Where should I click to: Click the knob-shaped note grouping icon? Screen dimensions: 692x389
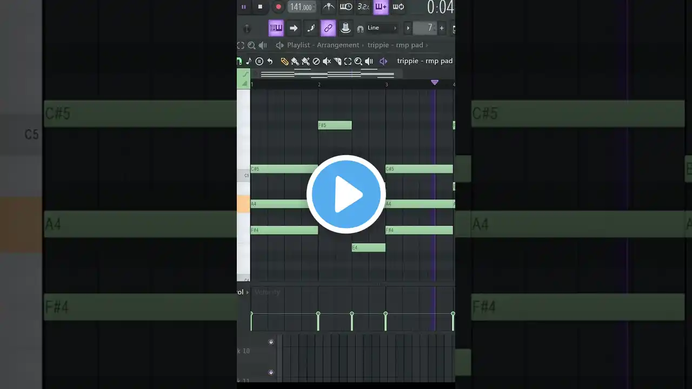[345, 28]
